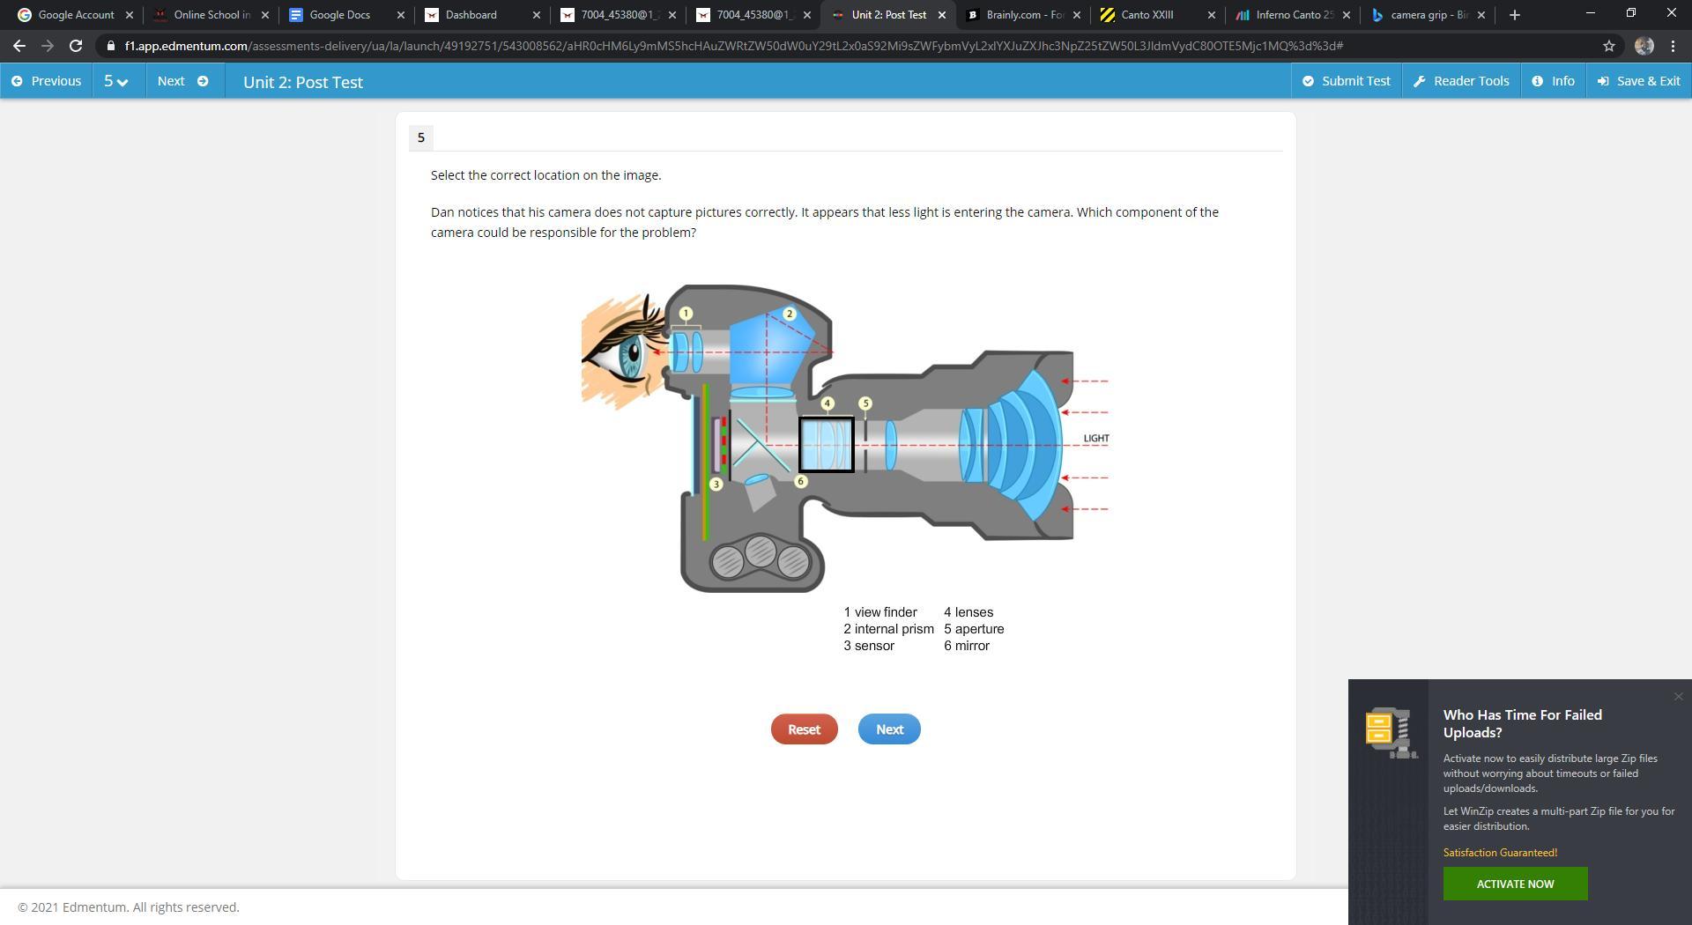Open Reader Tools
The height and width of the screenshot is (925, 1692).
1461,81
